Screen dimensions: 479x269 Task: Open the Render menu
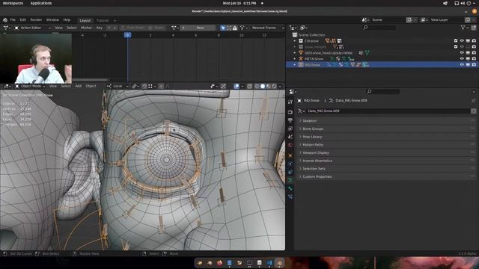point(36,20)
